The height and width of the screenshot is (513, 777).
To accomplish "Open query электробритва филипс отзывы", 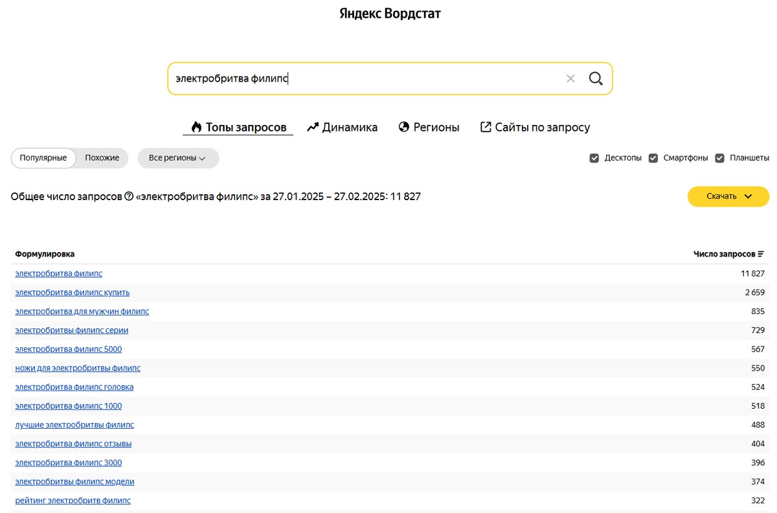I will (x=73, y=444).
